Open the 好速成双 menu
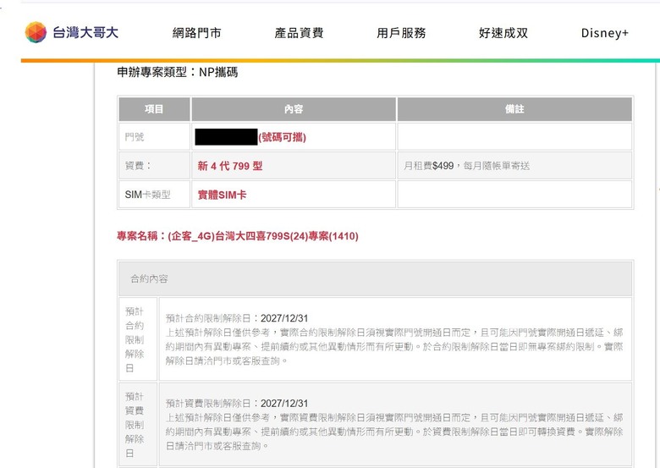Image resolution: width=660 pixels, height=468 pixels. [x=503, y=33]
